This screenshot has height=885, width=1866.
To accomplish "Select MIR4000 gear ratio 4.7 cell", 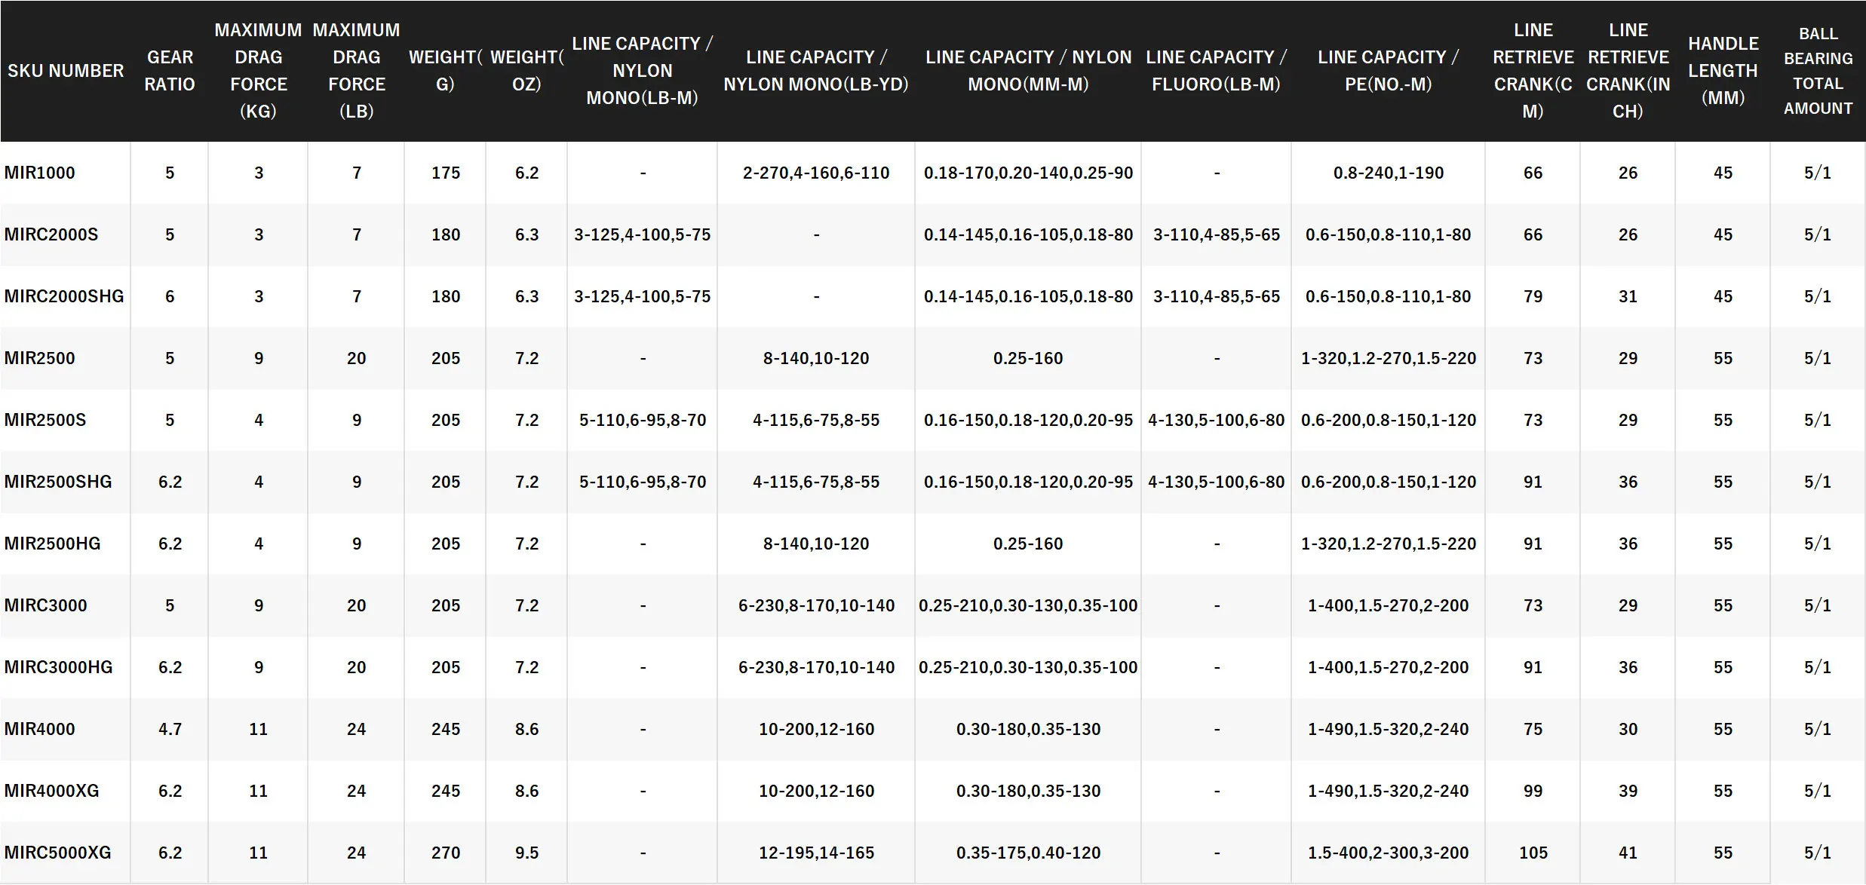I will pyautogui.click(x=170, y=729).
